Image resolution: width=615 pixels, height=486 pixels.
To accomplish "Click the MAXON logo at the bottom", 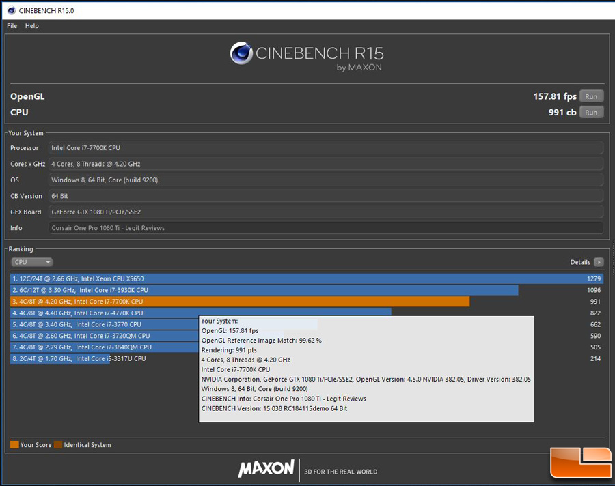I will 266,468.
